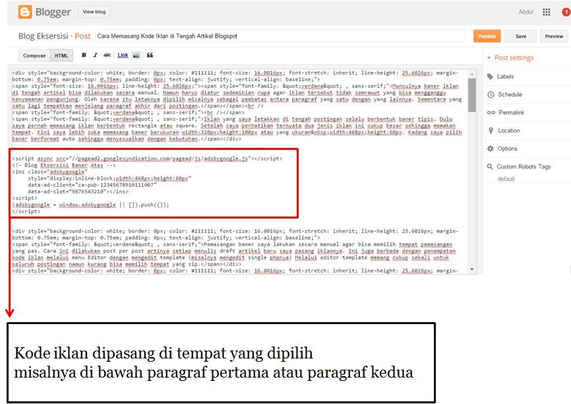Click the Blog Eksersisi blog name
571x404 pixels.
[x=43, y=36]
